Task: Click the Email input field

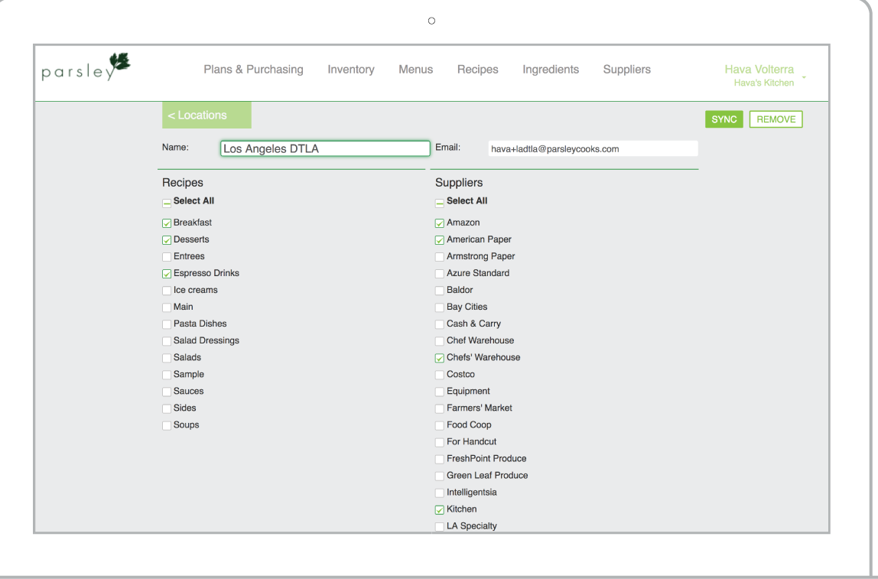Action: coord(593,149)
